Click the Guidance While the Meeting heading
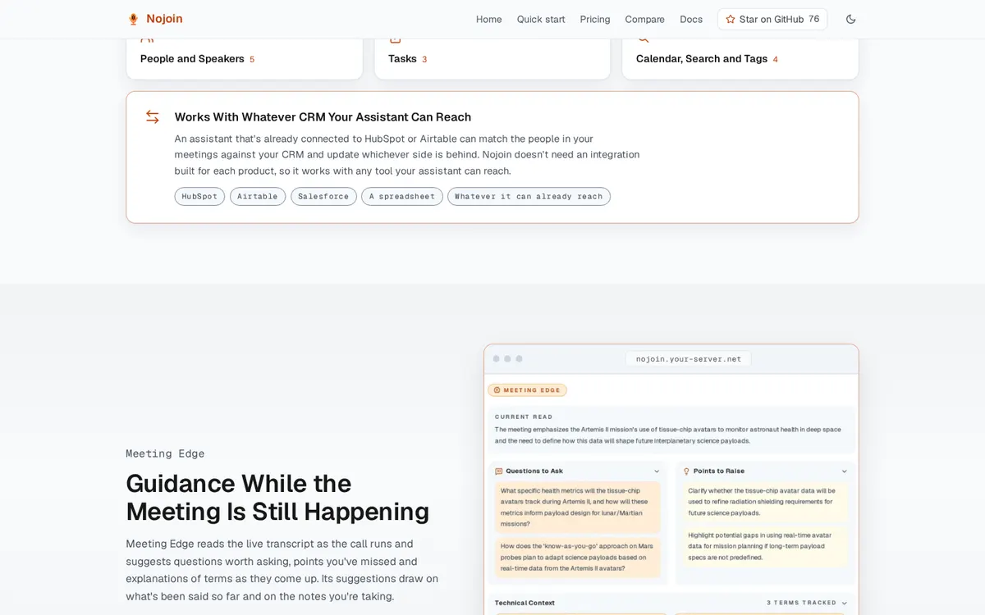Viewport: 985px width, 615px height. [x=277, y=497]
